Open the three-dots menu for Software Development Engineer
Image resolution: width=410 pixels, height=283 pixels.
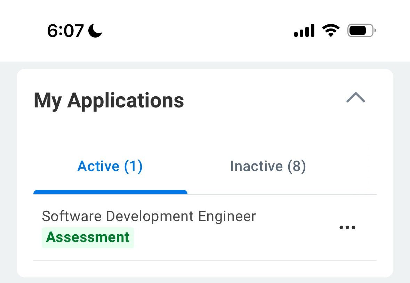[347, 228]
